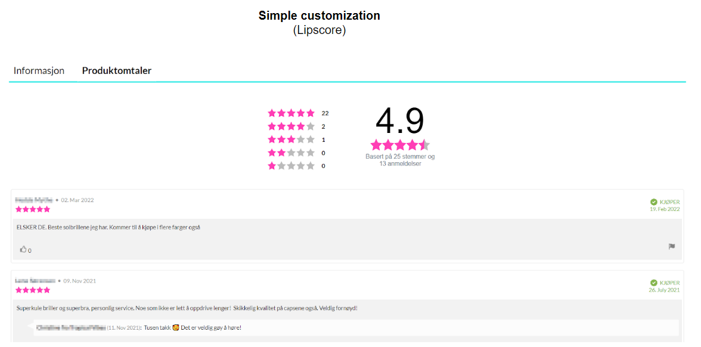Click the average star rating below 4.9
Screen dimensions: 701x347
pos(399,145)
